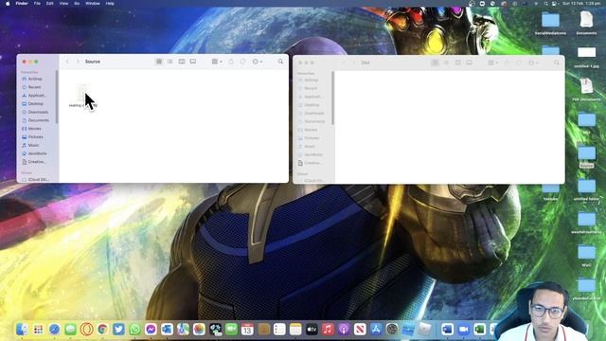This screenshot has height=341, width=606.
Task: Open the Window menu
Action: pos(93,4)
